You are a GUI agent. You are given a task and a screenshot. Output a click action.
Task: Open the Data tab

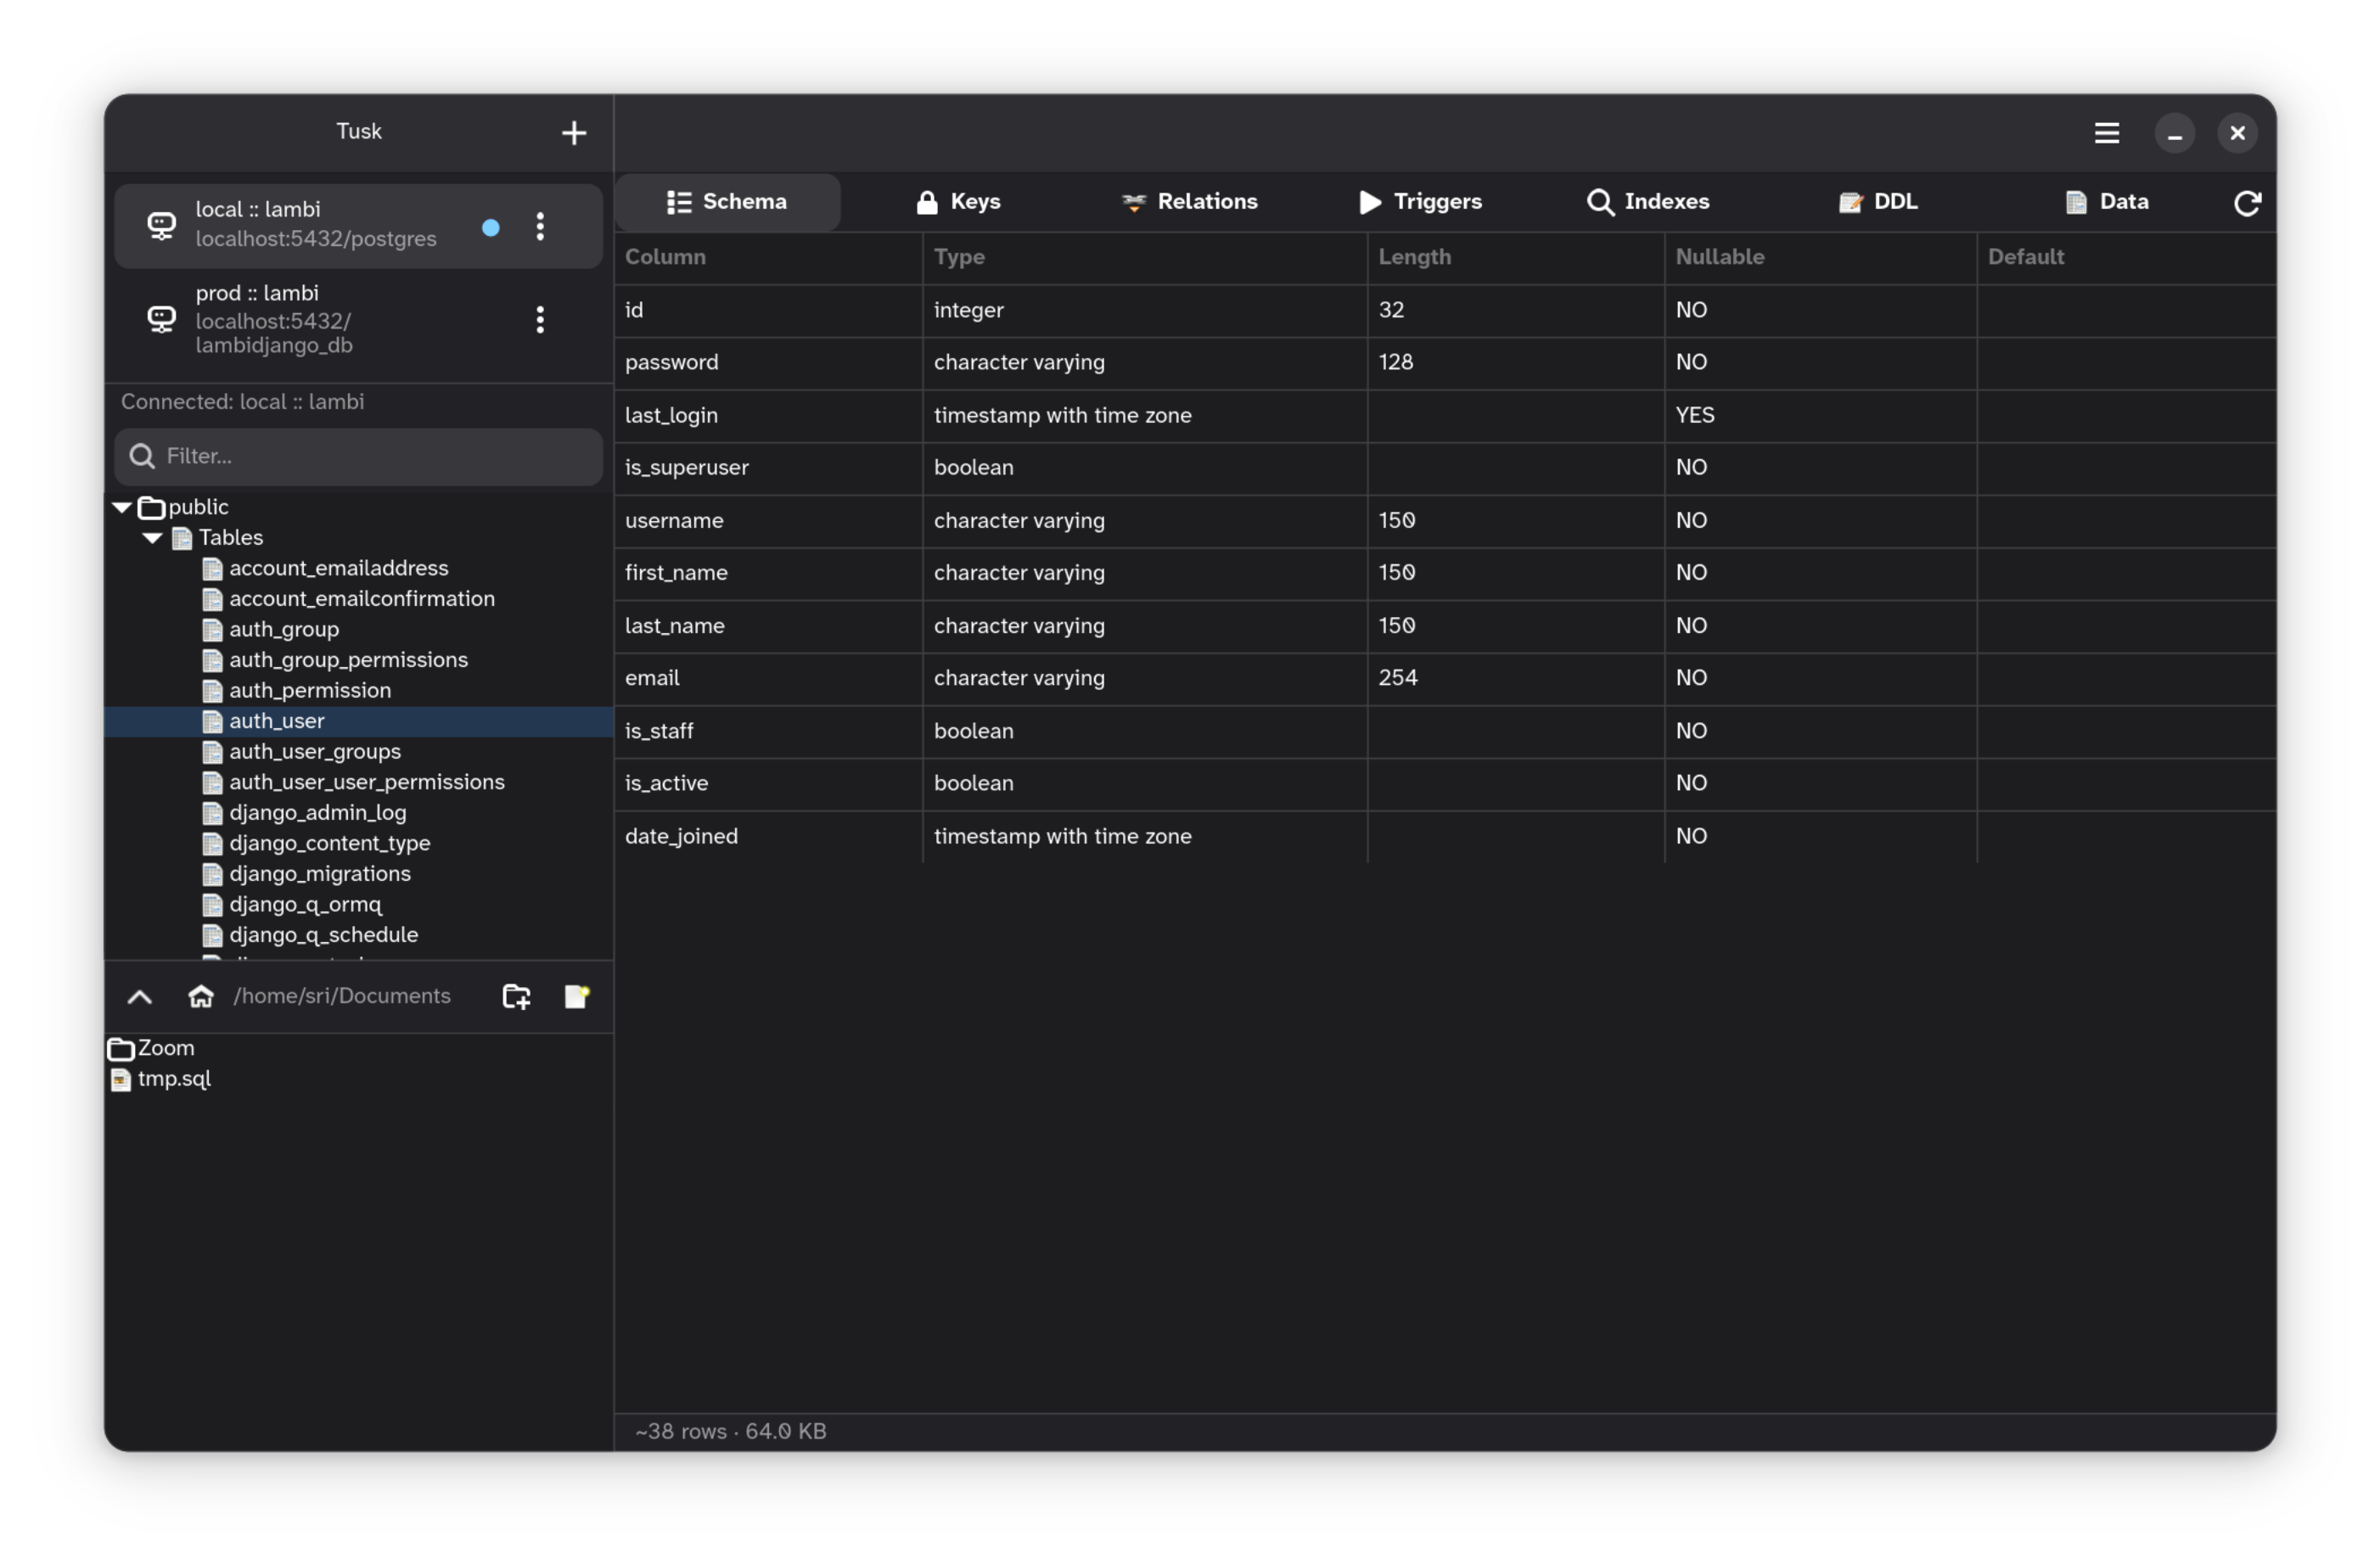(2107, 202)
